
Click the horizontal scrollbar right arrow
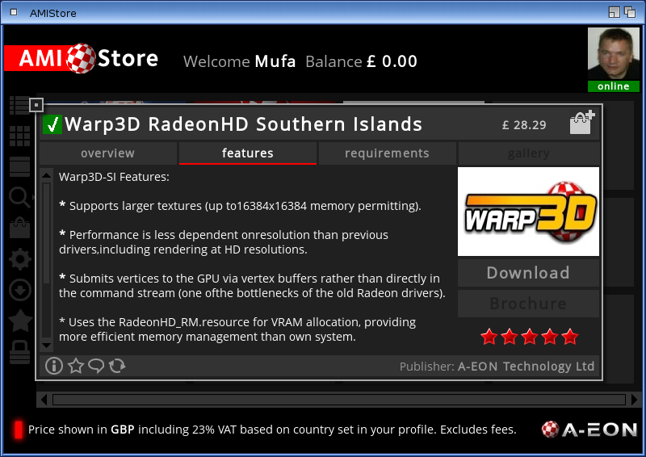(x=634, y=400)
